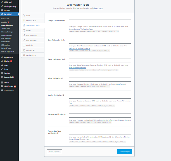Open Role Manager submenu
The image size is (171, 161).
click(6, 38)
